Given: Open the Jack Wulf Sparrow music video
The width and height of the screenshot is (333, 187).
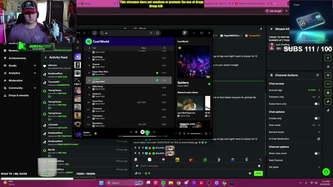Looking at the screenshot, I should pos(190,103).
